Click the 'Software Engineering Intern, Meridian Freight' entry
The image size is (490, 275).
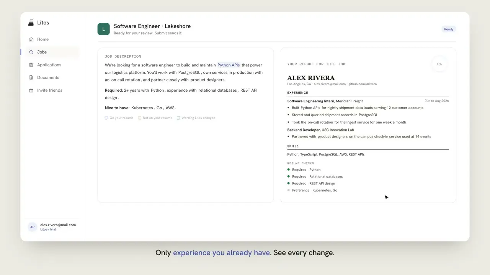pyautogui.click(x=325, y=101)
